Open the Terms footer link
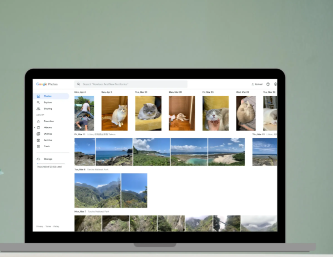Screen dimensions: 333x257 click(48, 227)
